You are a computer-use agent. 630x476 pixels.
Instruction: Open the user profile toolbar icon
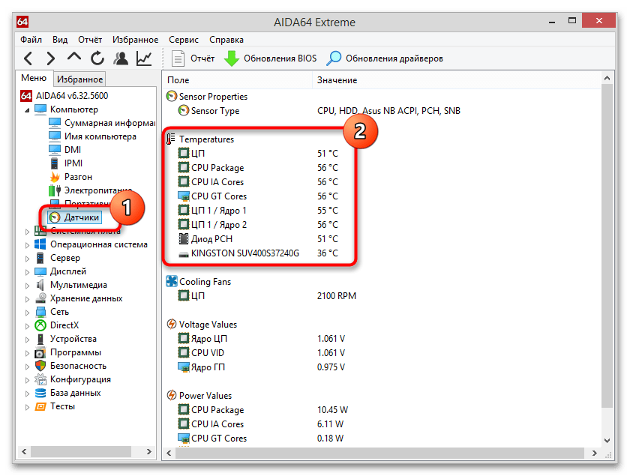tap(121, 58)
